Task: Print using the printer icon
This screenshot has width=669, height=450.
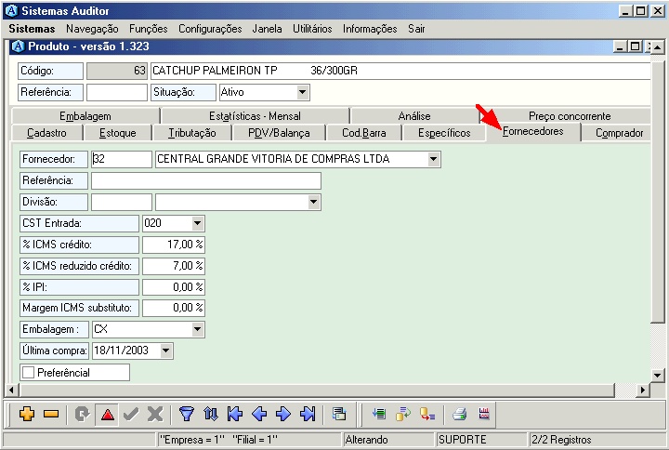Action: [460, 414]
